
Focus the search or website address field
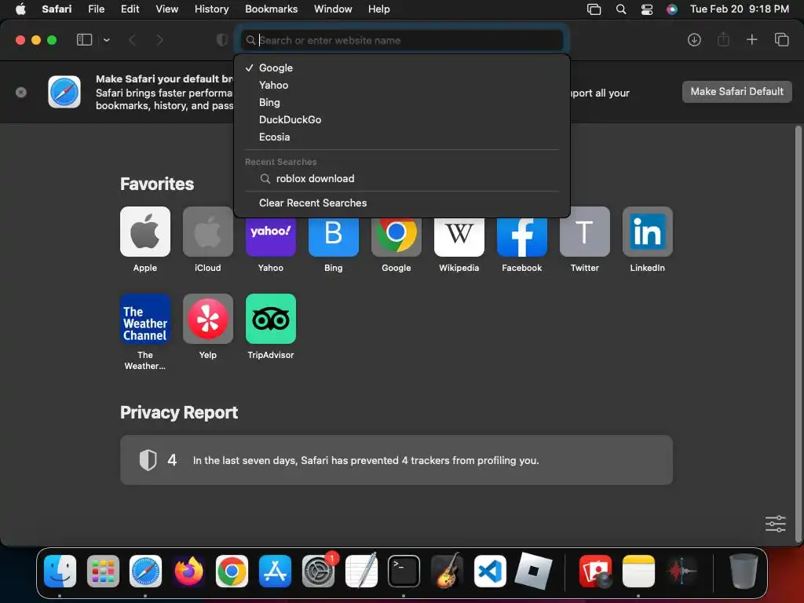pos(401,40)
